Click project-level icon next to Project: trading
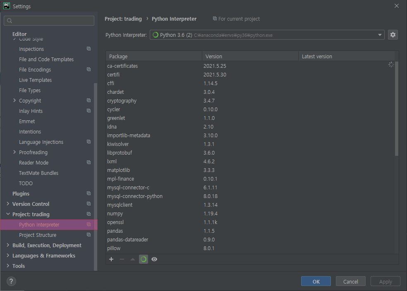Viewport: 407px width, 291px height. click(x=89, y=214)
